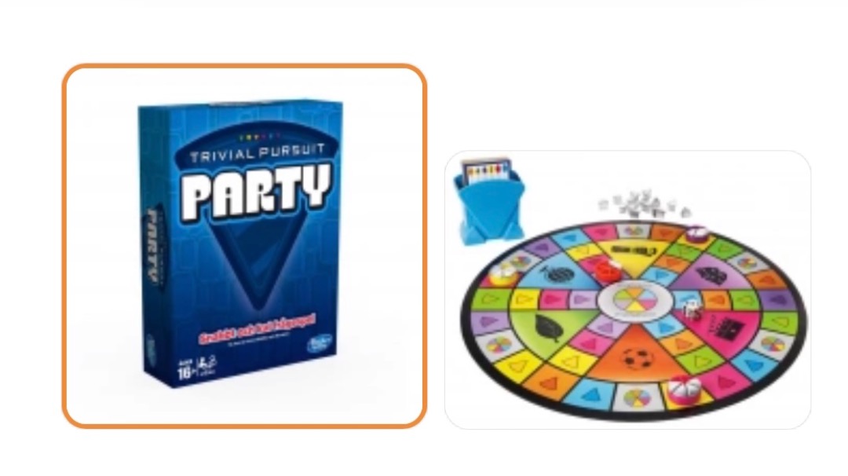Click the leaf icon on green wedge
This screenshot has width=848, height=476.
coord(549,328)
